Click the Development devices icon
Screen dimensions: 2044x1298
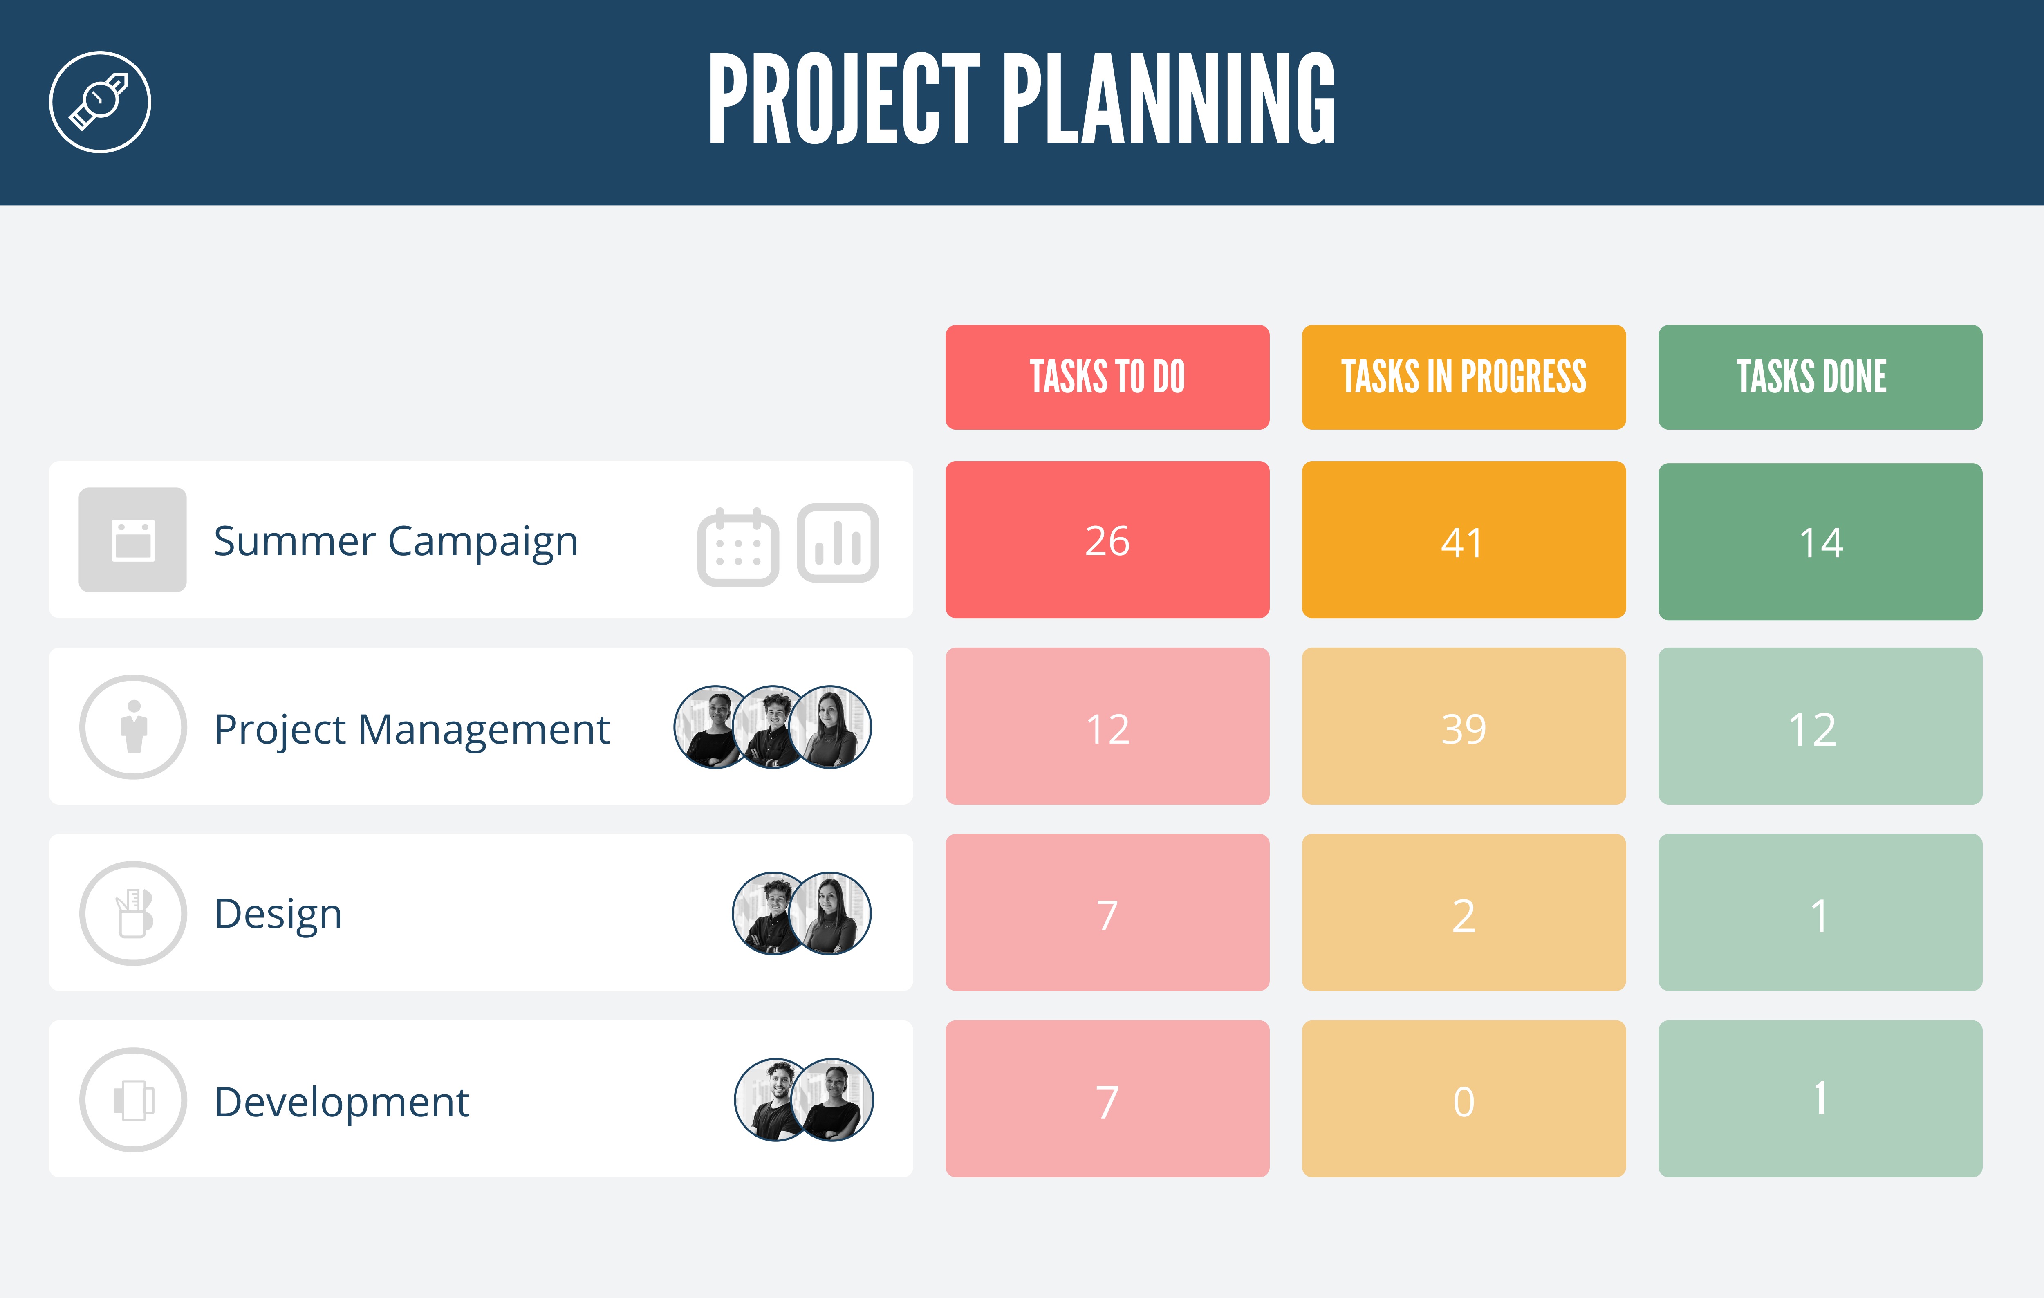[132, 1099]
